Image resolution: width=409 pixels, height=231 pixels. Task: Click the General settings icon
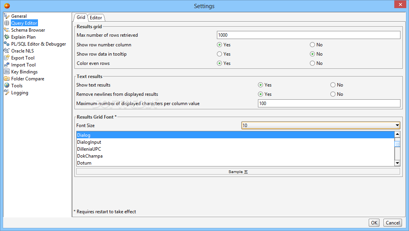coord(7,16)
